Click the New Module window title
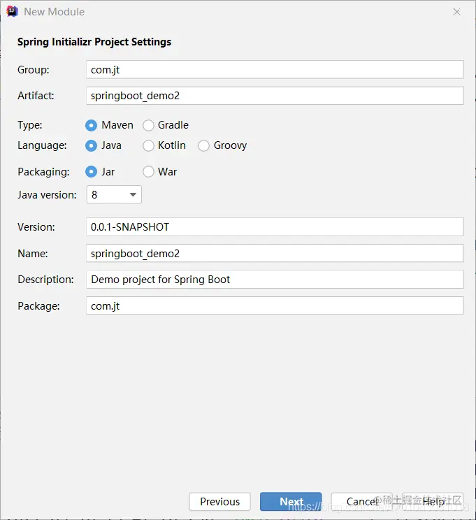 tap(54, 12)
